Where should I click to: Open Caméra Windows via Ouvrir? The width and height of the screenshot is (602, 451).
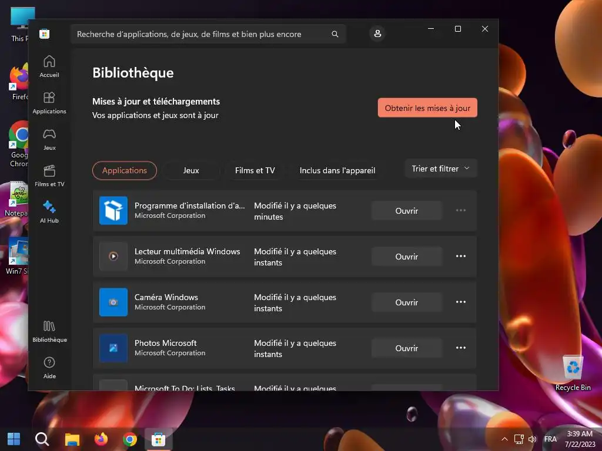[407, 302]
